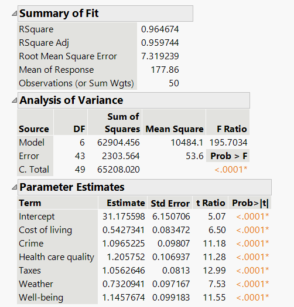Select the observations count 50
294x307 pixels.
pyautogui.click(x=174, y=83)
